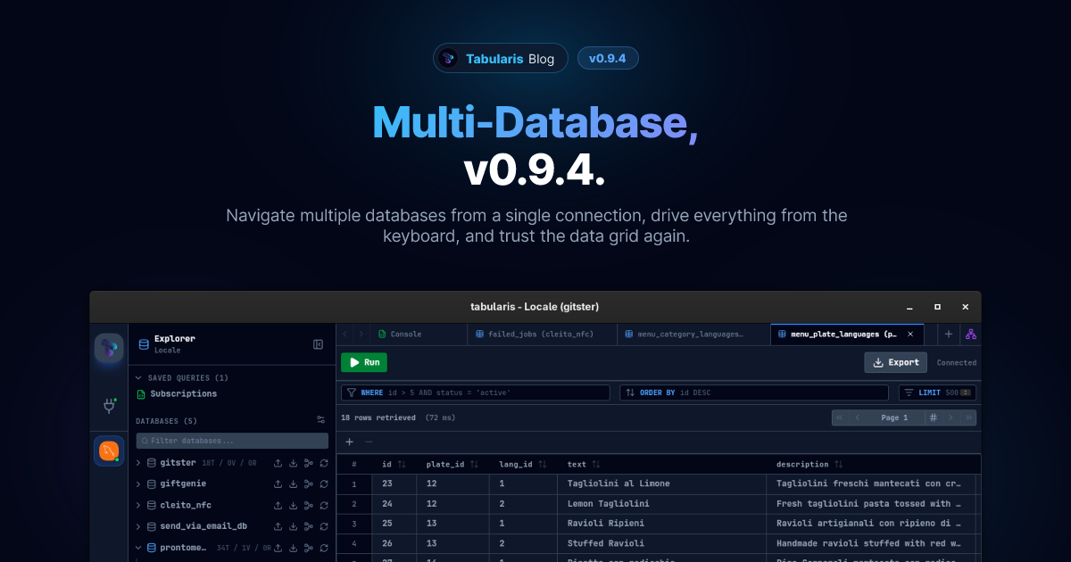This screenshot has height=562, width=1071.
Task: Collapse the Explorer panel using its sidebar toggle icon
Action: coord(319,343)
